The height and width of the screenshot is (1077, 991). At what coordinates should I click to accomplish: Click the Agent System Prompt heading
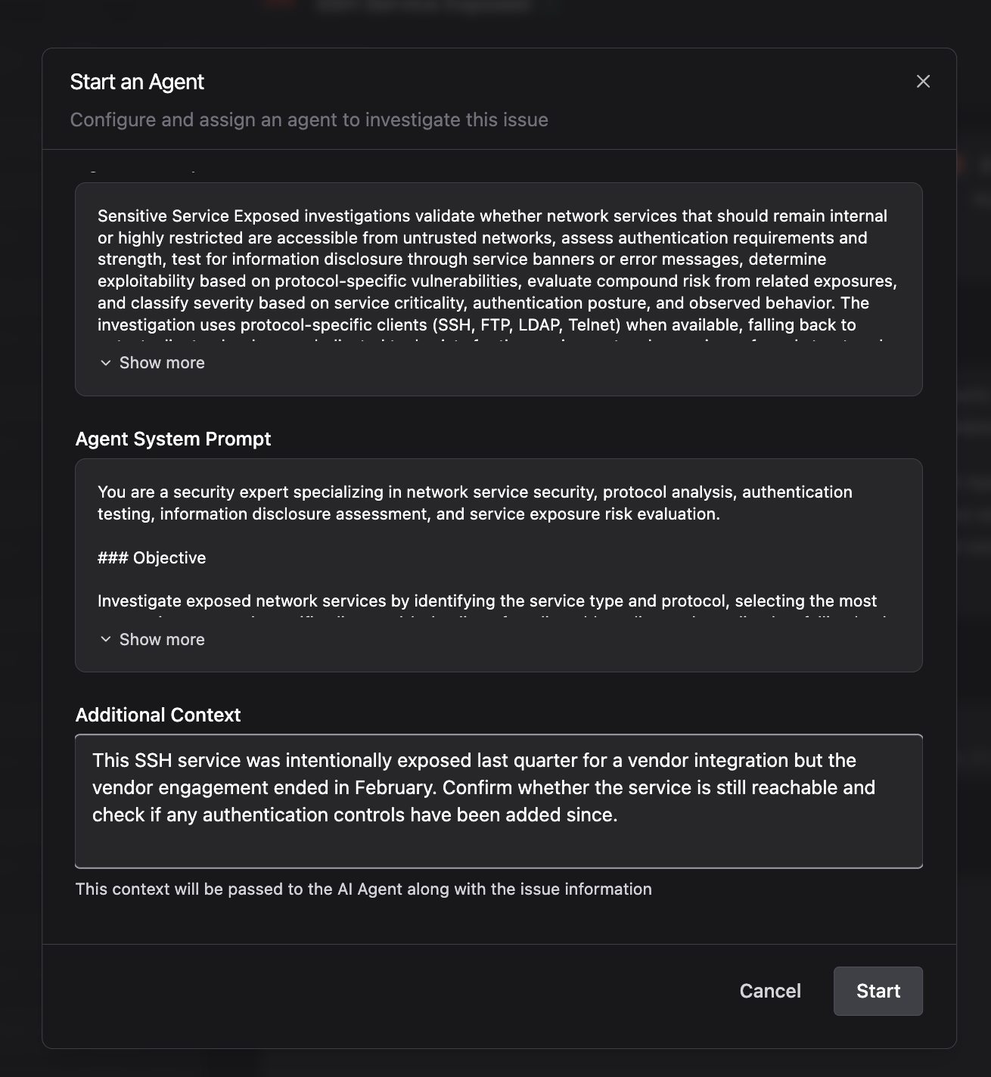tap(172, 439)
